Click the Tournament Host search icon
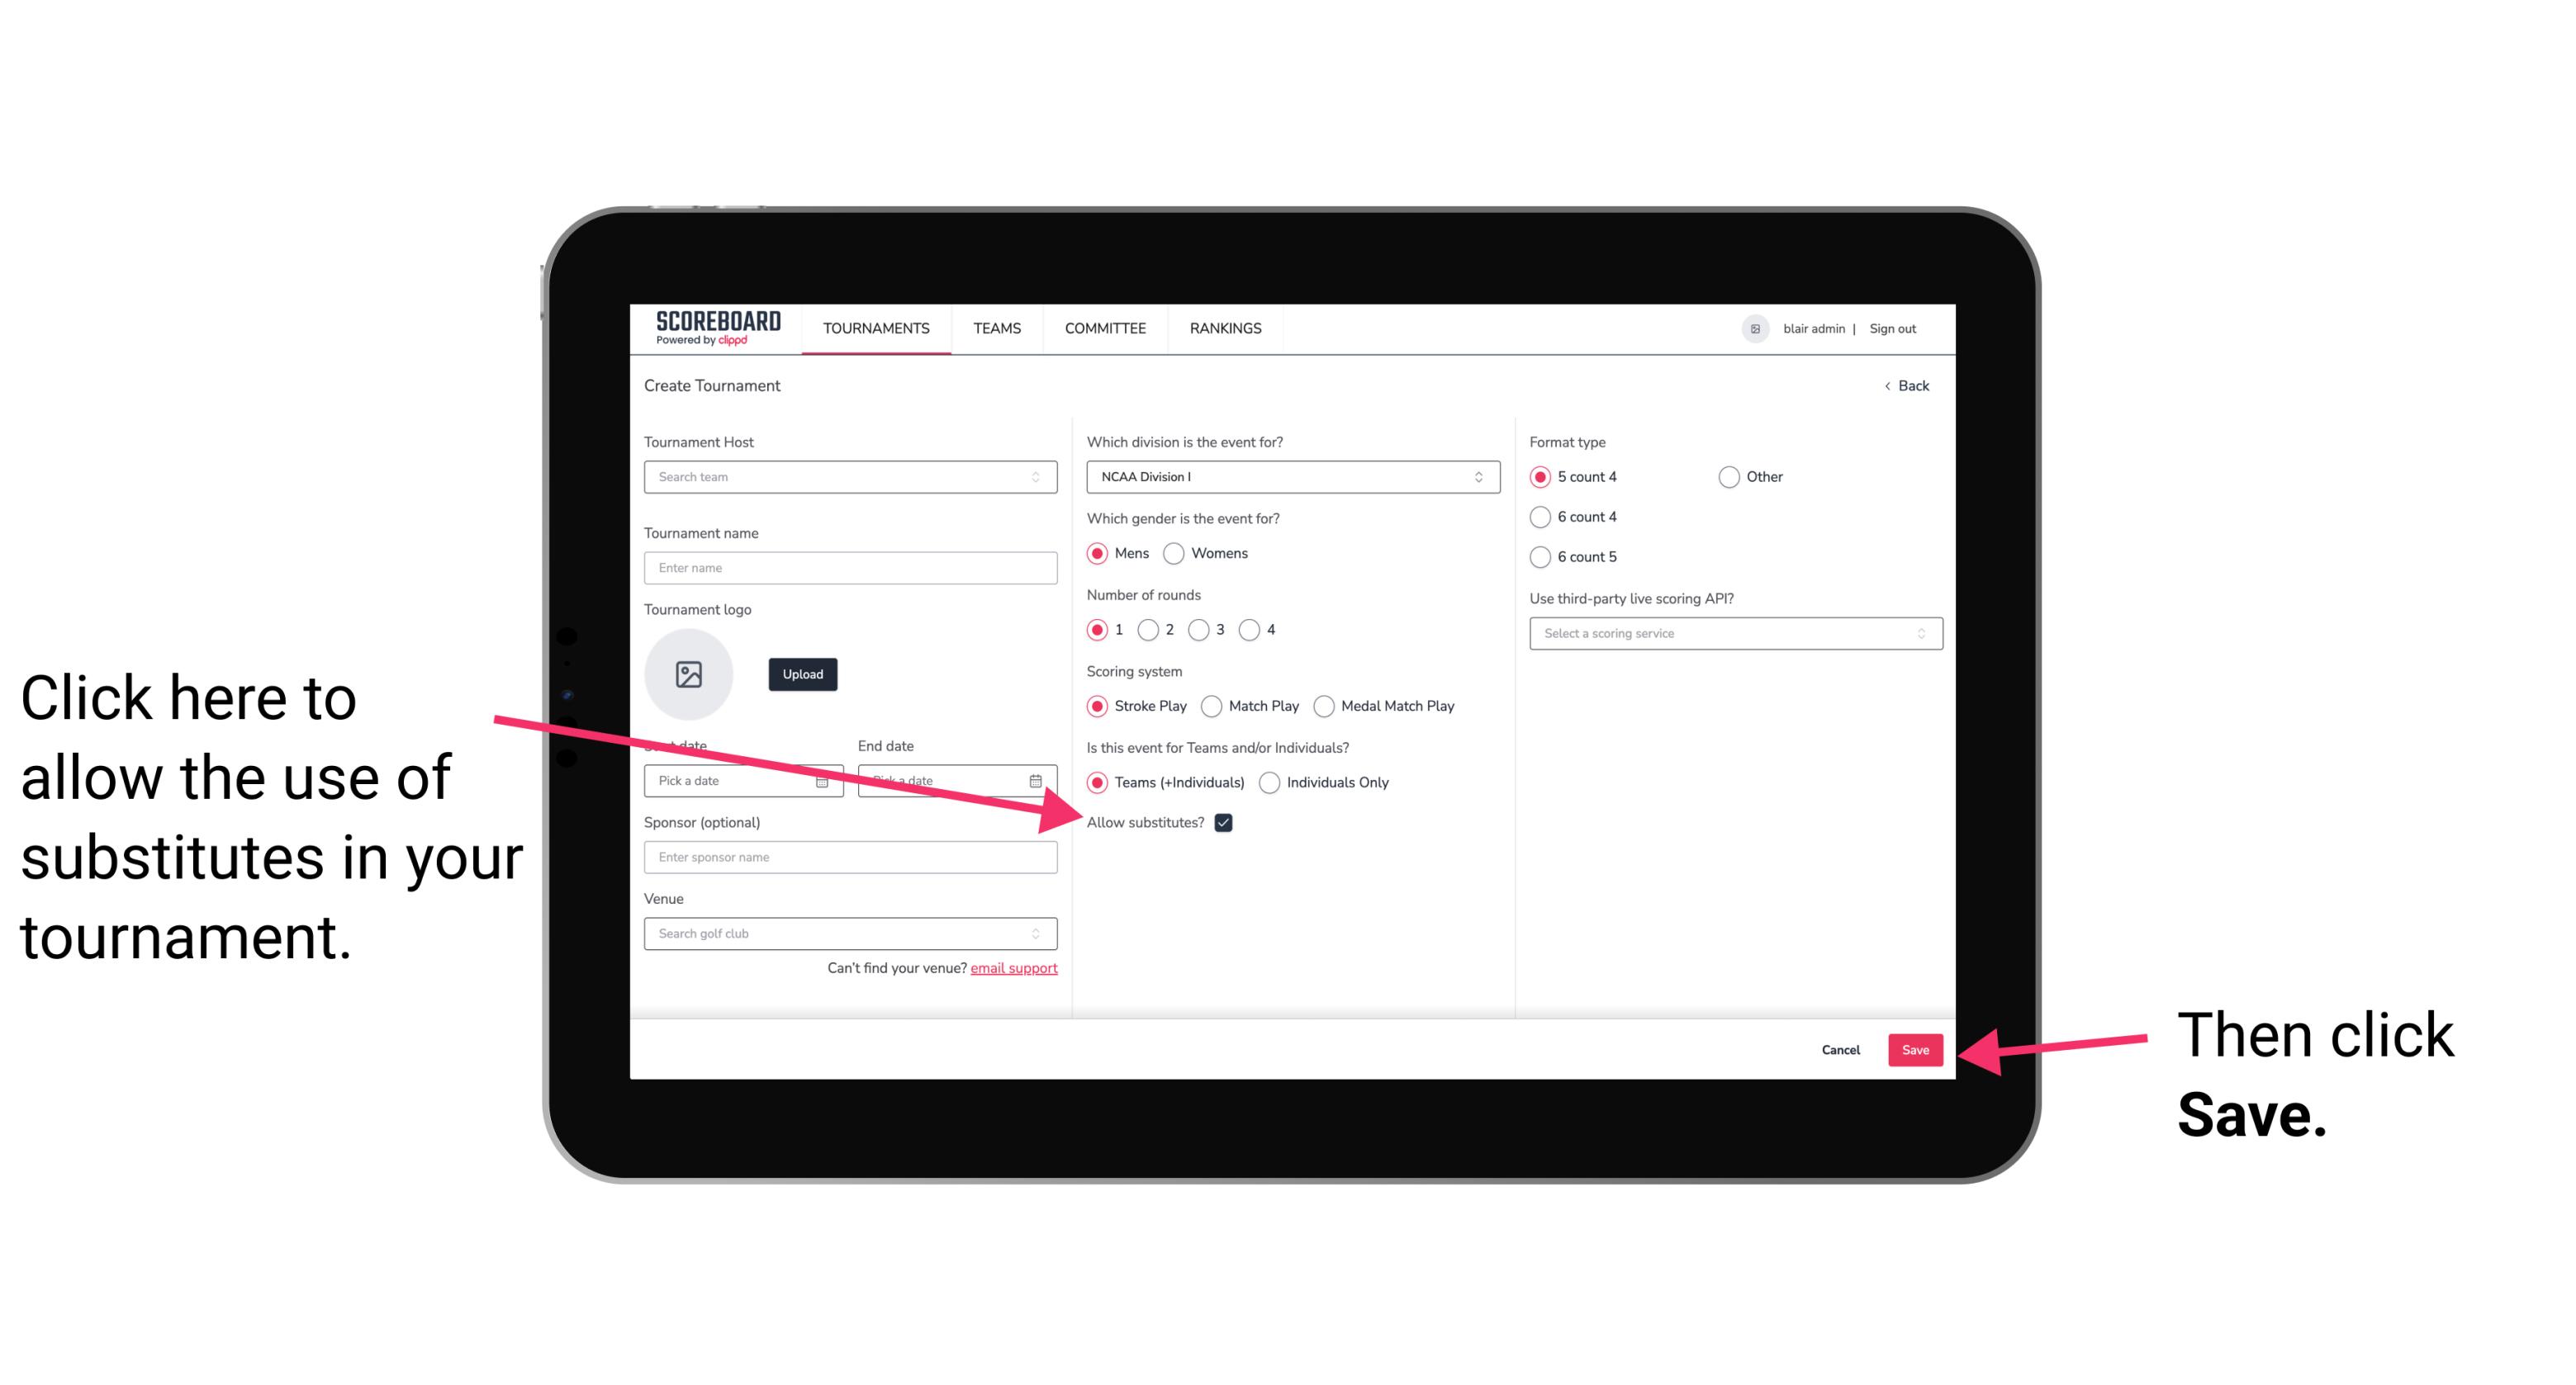Screen dimensions: 2576x1385 [1041, 476]
